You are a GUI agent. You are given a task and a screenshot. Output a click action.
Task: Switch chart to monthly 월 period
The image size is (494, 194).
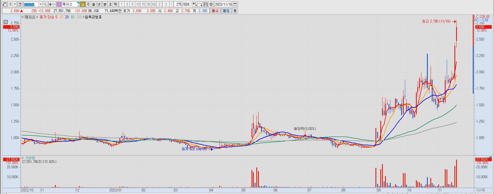[x=94, y=4]
